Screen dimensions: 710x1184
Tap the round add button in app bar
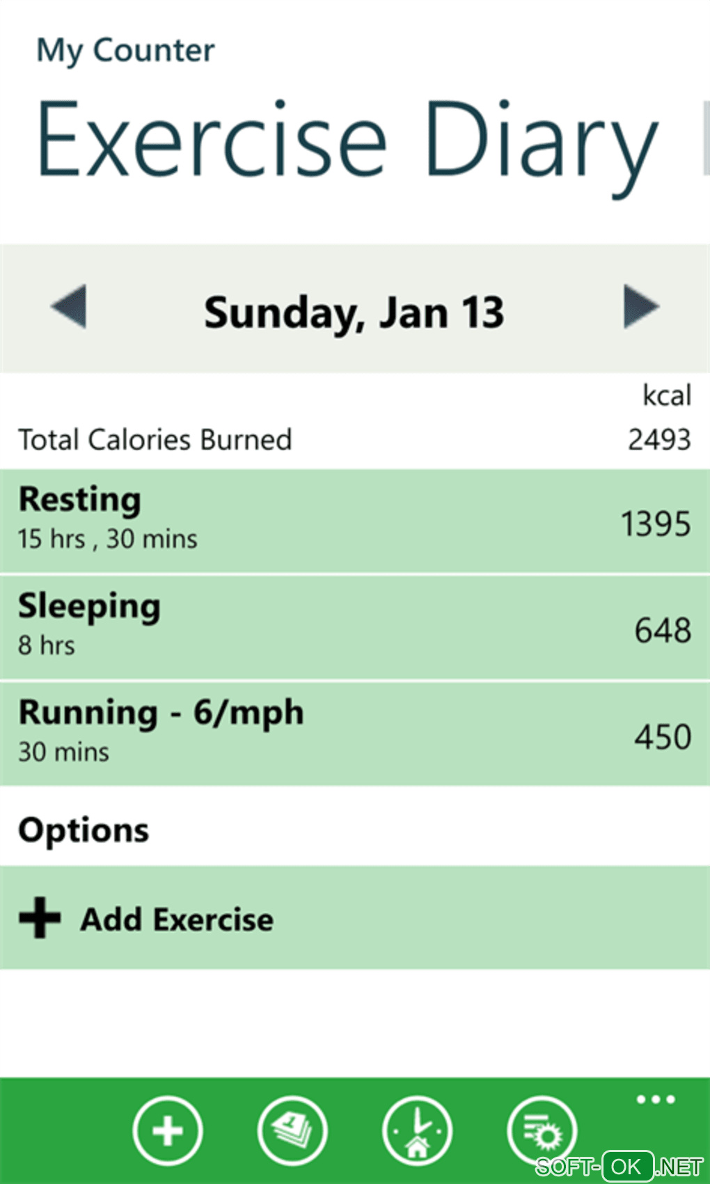pyautogui.click(x=168, y=1130)
